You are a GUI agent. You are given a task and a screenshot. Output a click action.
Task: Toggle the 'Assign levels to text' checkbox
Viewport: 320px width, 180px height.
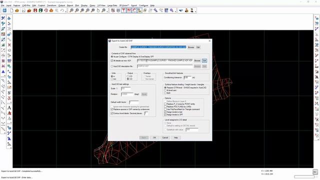pyautogui.click(x=165, y=112)
